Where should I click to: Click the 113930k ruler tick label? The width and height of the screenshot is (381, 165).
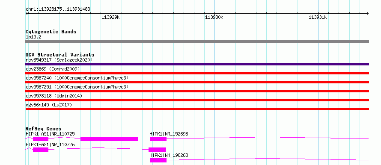[214, 17]
